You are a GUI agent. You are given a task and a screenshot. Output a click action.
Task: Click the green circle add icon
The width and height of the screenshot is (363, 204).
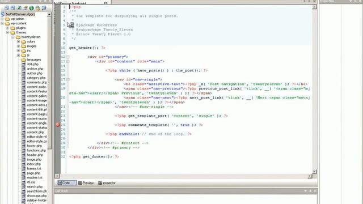(x=31, y=8)
